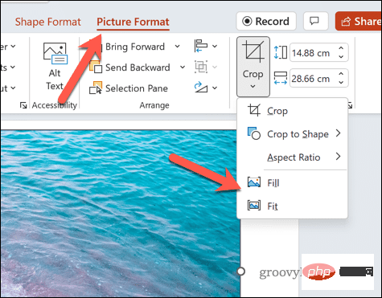Switch to the Shape Format tab
Screen dimensions: 382x298
48,22
